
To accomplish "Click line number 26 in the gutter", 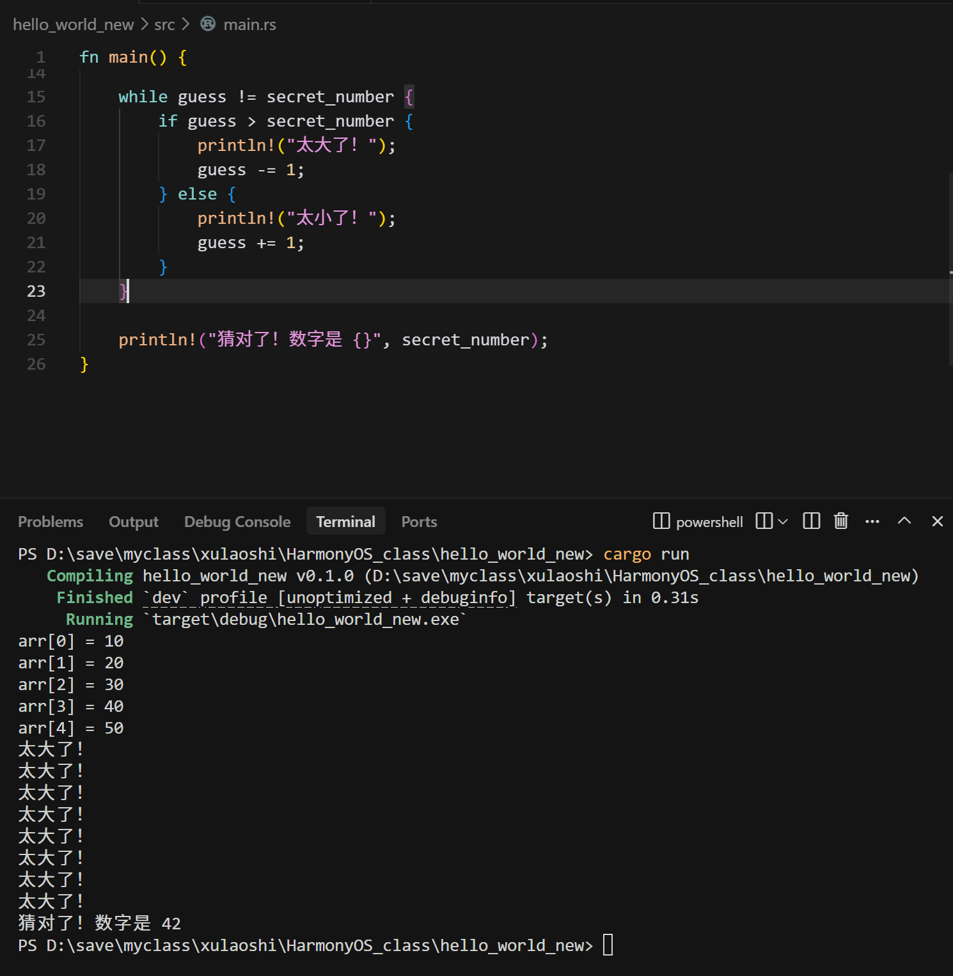I will pos(36,364).
